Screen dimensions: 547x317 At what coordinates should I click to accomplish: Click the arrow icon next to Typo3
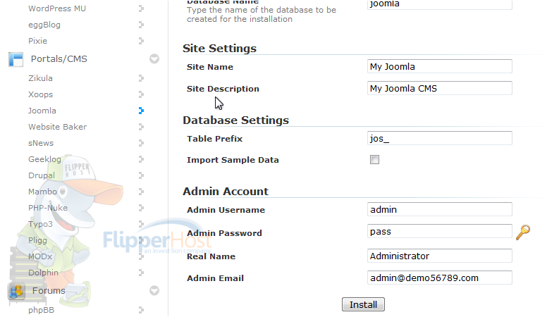pos(141,224)
